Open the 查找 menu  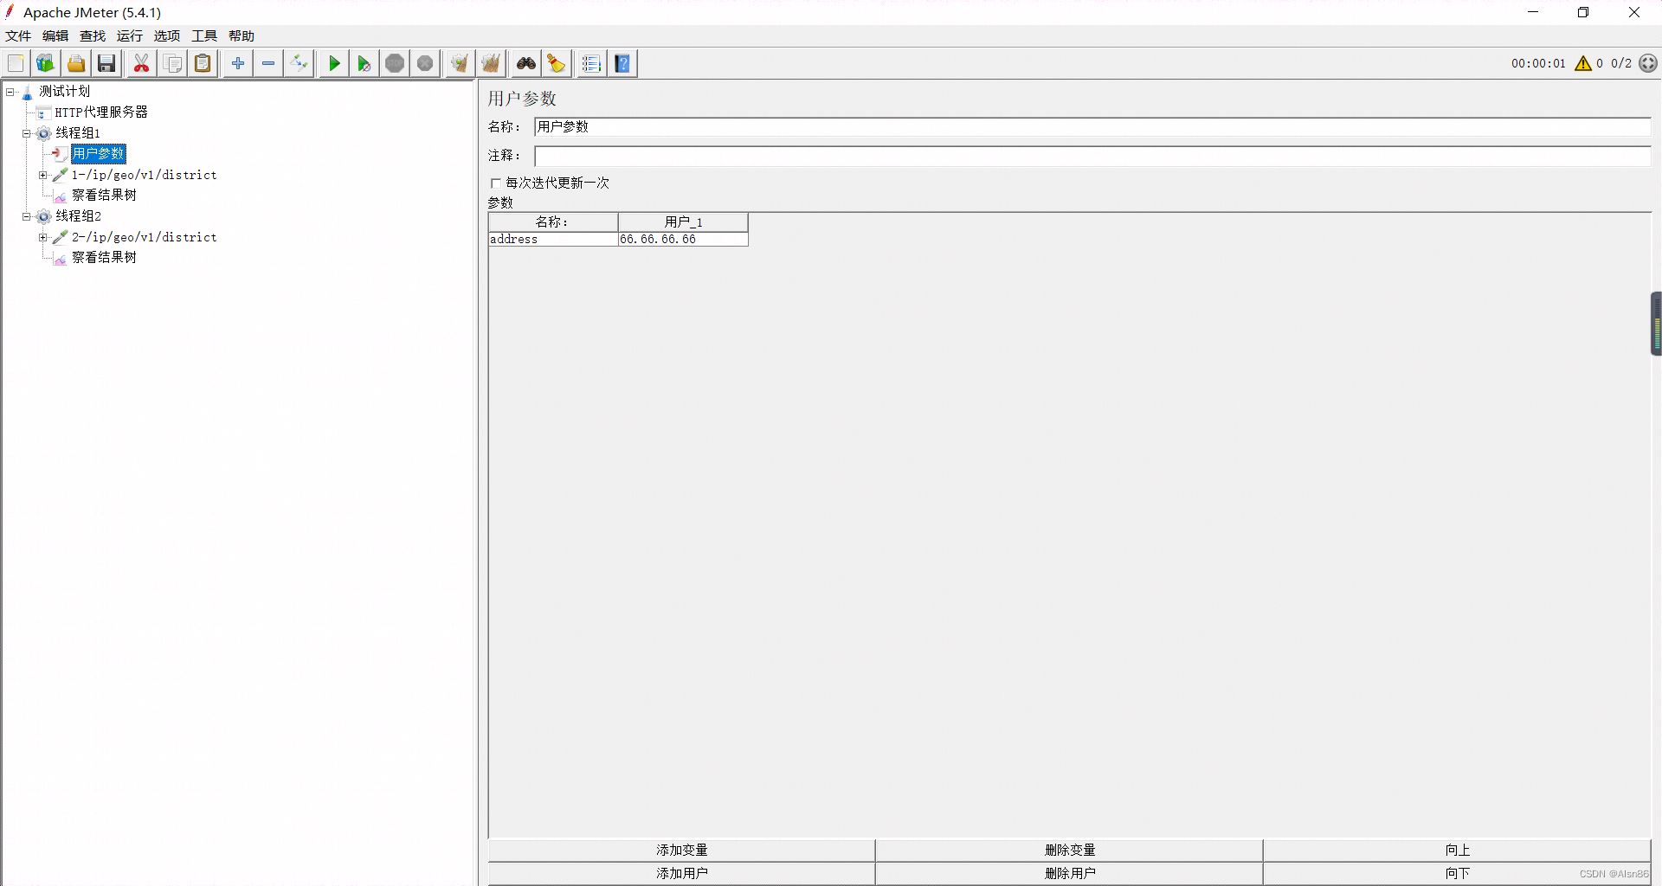tap(93, 35)
